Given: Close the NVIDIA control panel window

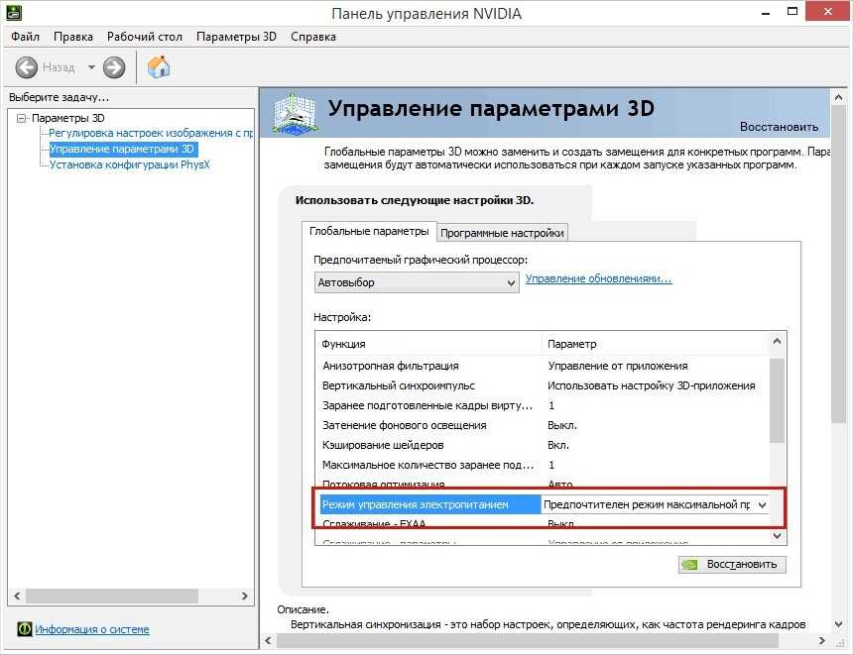Looking at the screenshot, I should 827,11.
